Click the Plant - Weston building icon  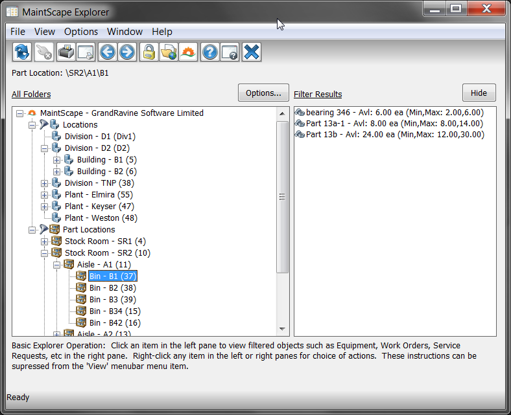(56, 218)
